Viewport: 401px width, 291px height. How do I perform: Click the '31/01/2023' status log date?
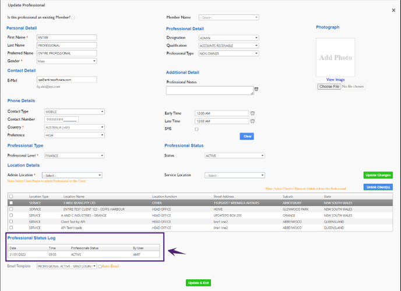coord(17,254)
